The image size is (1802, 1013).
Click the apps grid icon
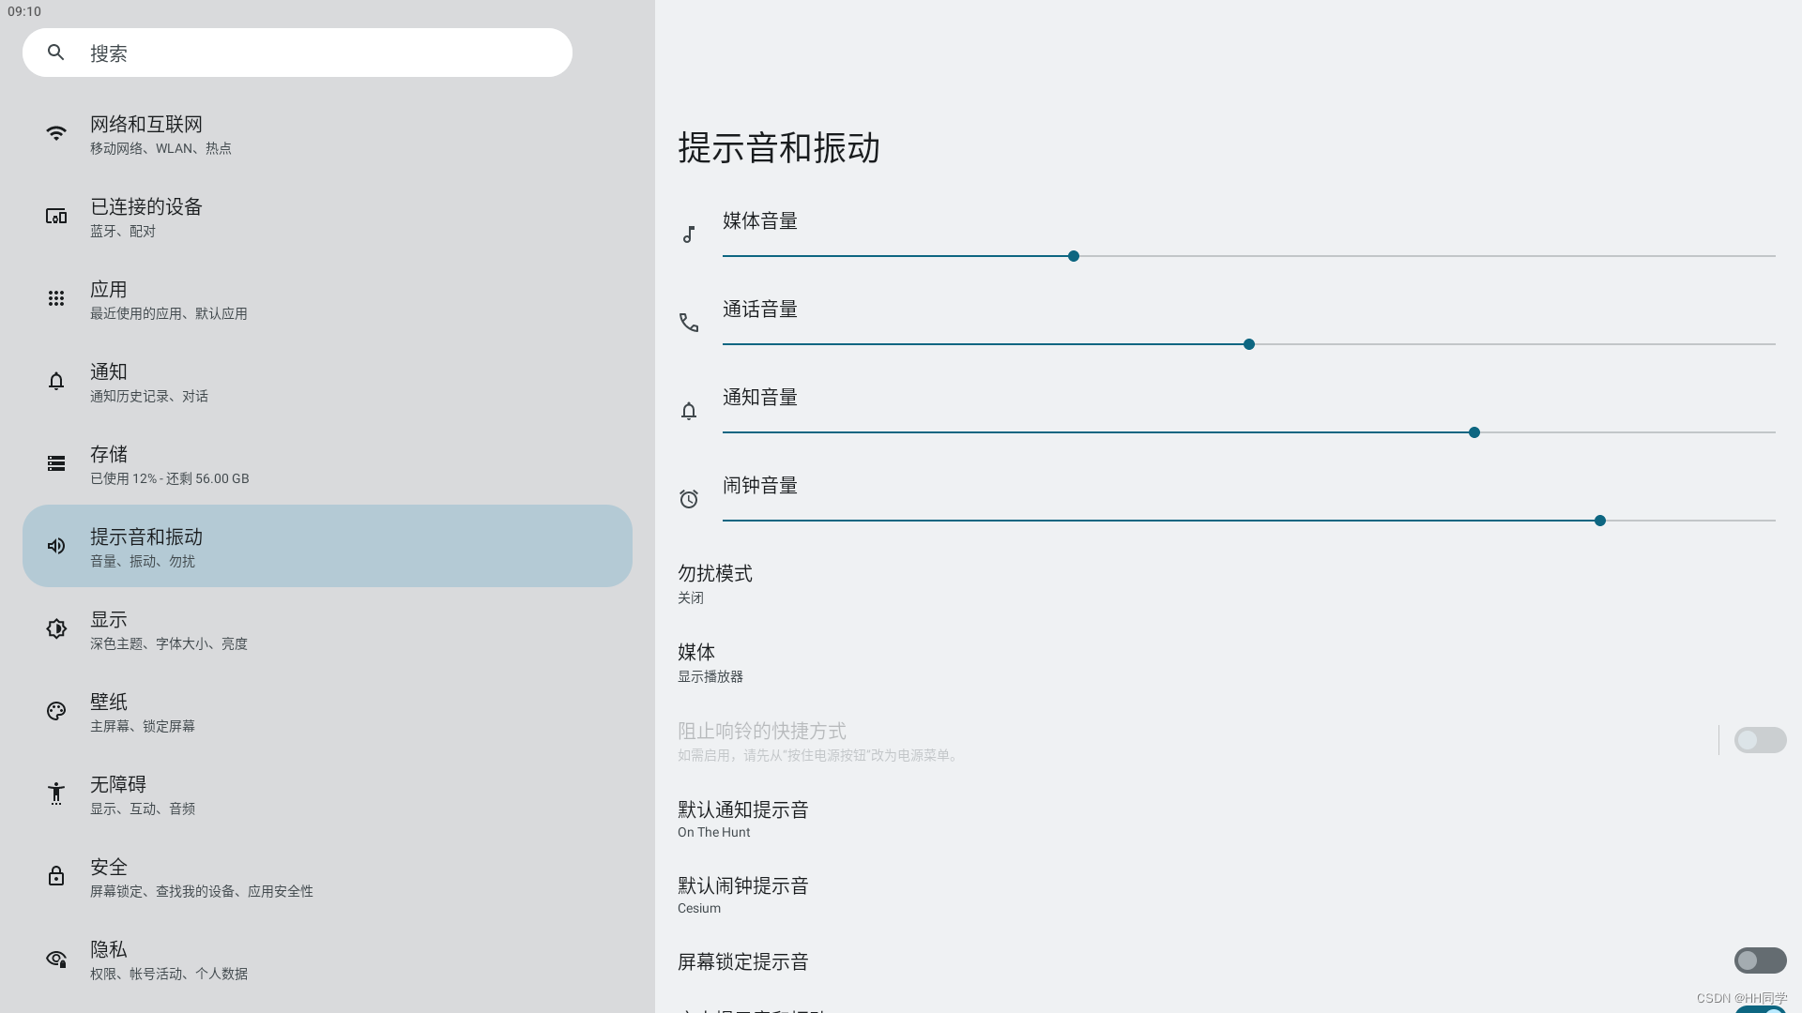click(x=56, y=298)
